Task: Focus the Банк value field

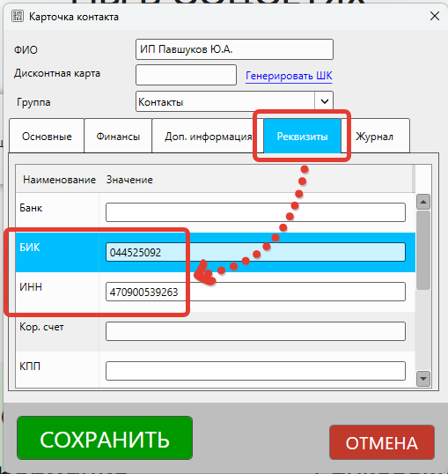Action: point(255,212)
